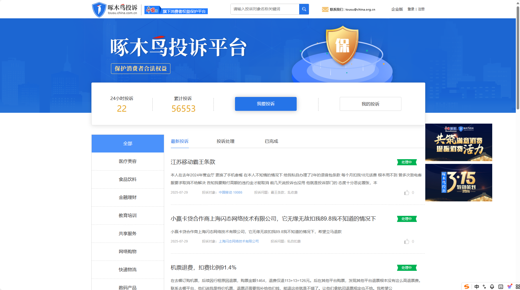Switch to the 已完成 tab
This screenshot has width=520, height=290.
point(271,141)
